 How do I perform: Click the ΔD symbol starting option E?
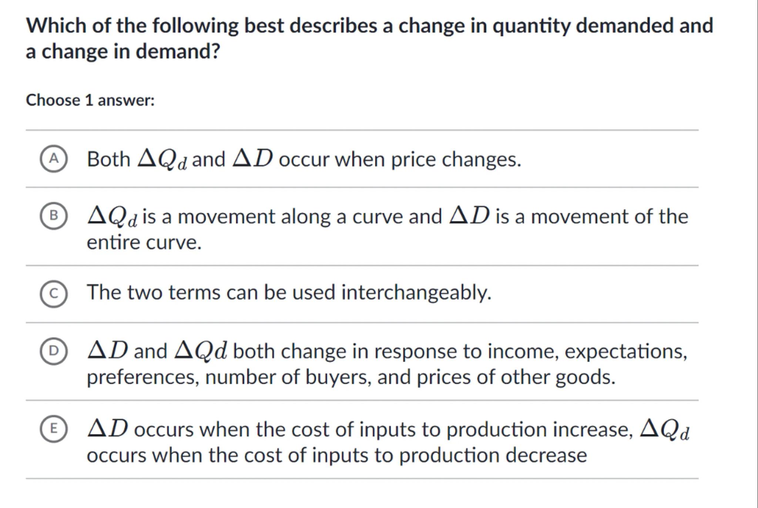[x=108, y=429]
